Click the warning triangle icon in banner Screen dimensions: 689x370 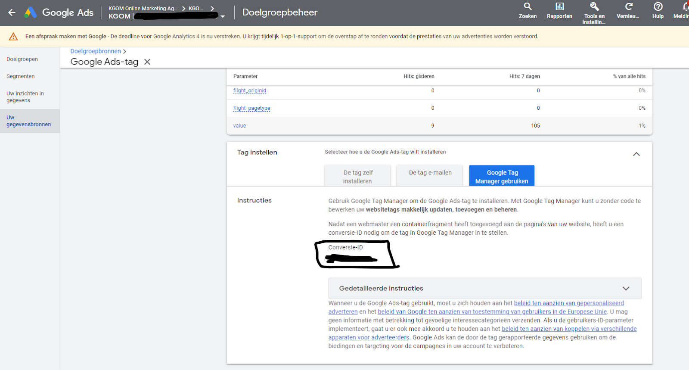(13, 37)
